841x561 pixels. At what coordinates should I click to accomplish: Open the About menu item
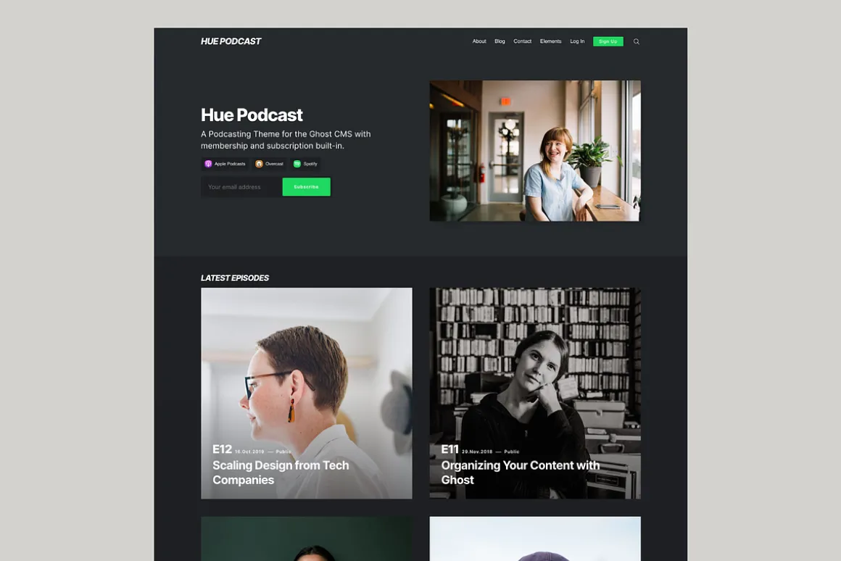click(x=479, y=41)
